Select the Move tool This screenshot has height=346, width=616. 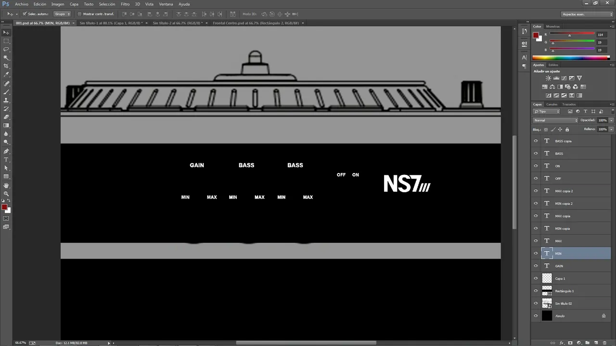(6, 33)
